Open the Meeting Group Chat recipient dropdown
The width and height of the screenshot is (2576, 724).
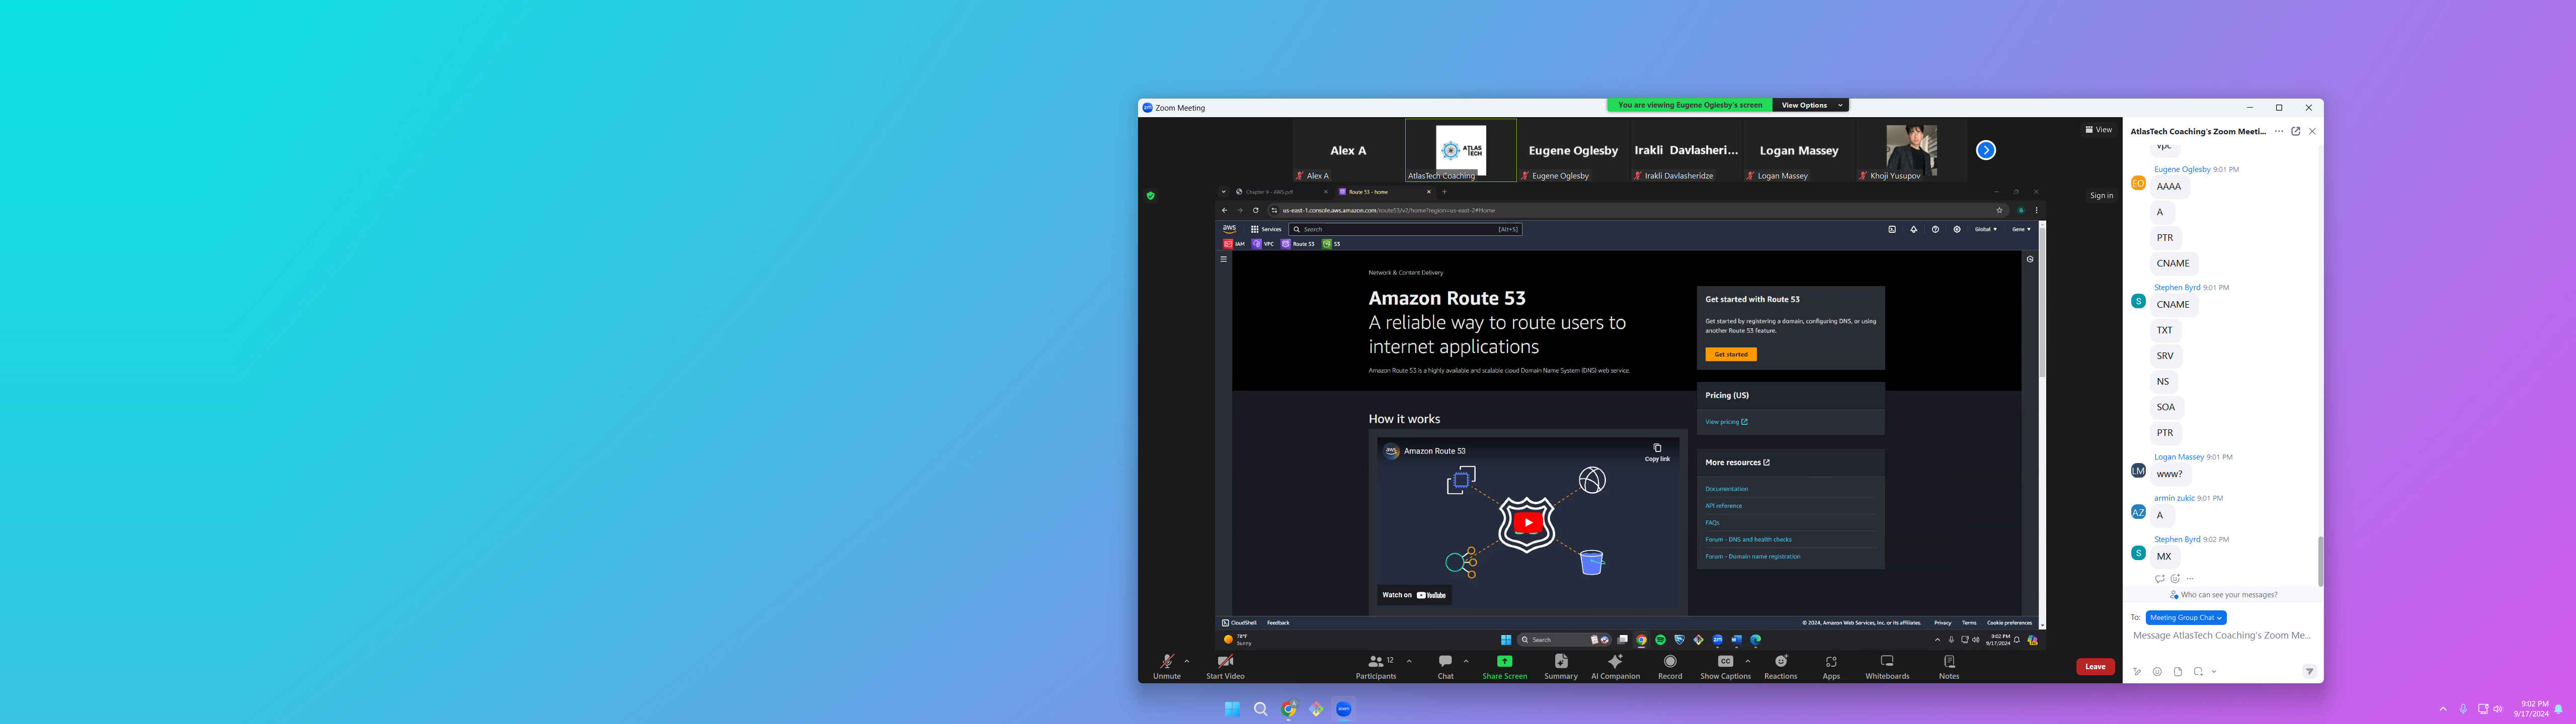pos(2186,617)
